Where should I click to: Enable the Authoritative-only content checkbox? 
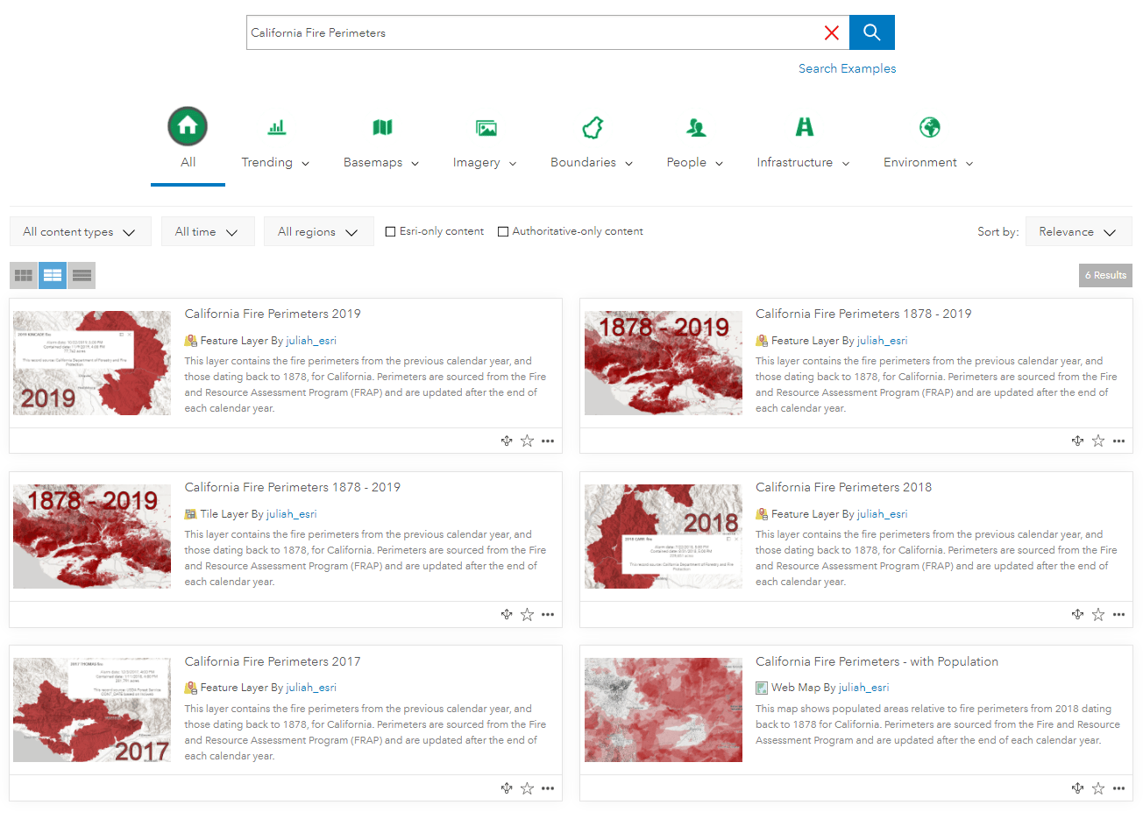pos(503,231)
